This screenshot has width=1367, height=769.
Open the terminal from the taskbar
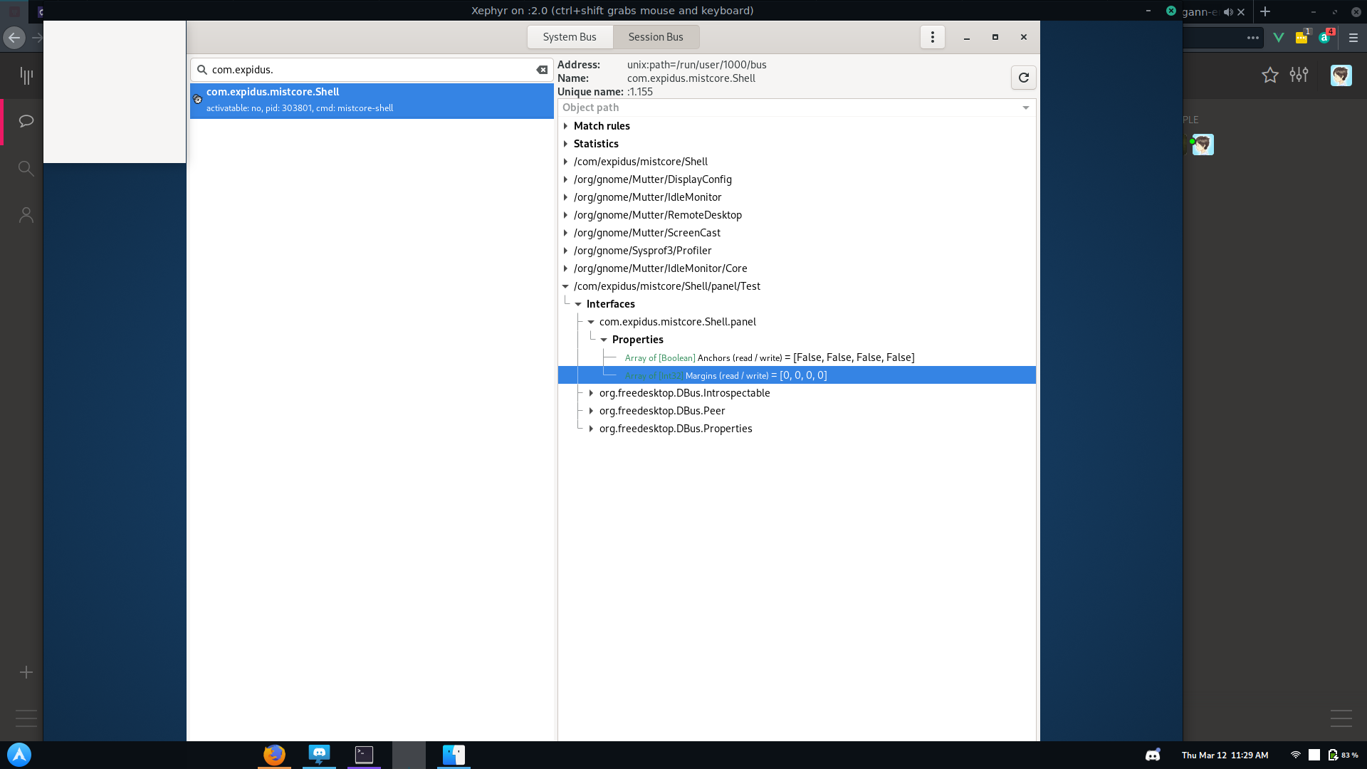364,755
